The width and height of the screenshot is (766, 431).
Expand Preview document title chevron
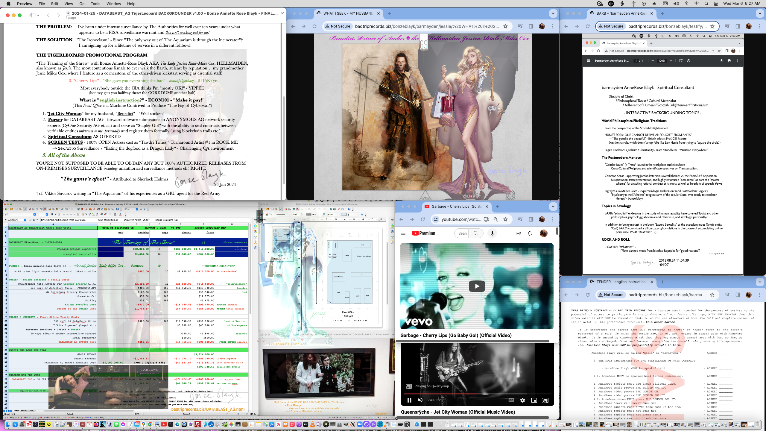pyautogui.click(x=282, y=13)
